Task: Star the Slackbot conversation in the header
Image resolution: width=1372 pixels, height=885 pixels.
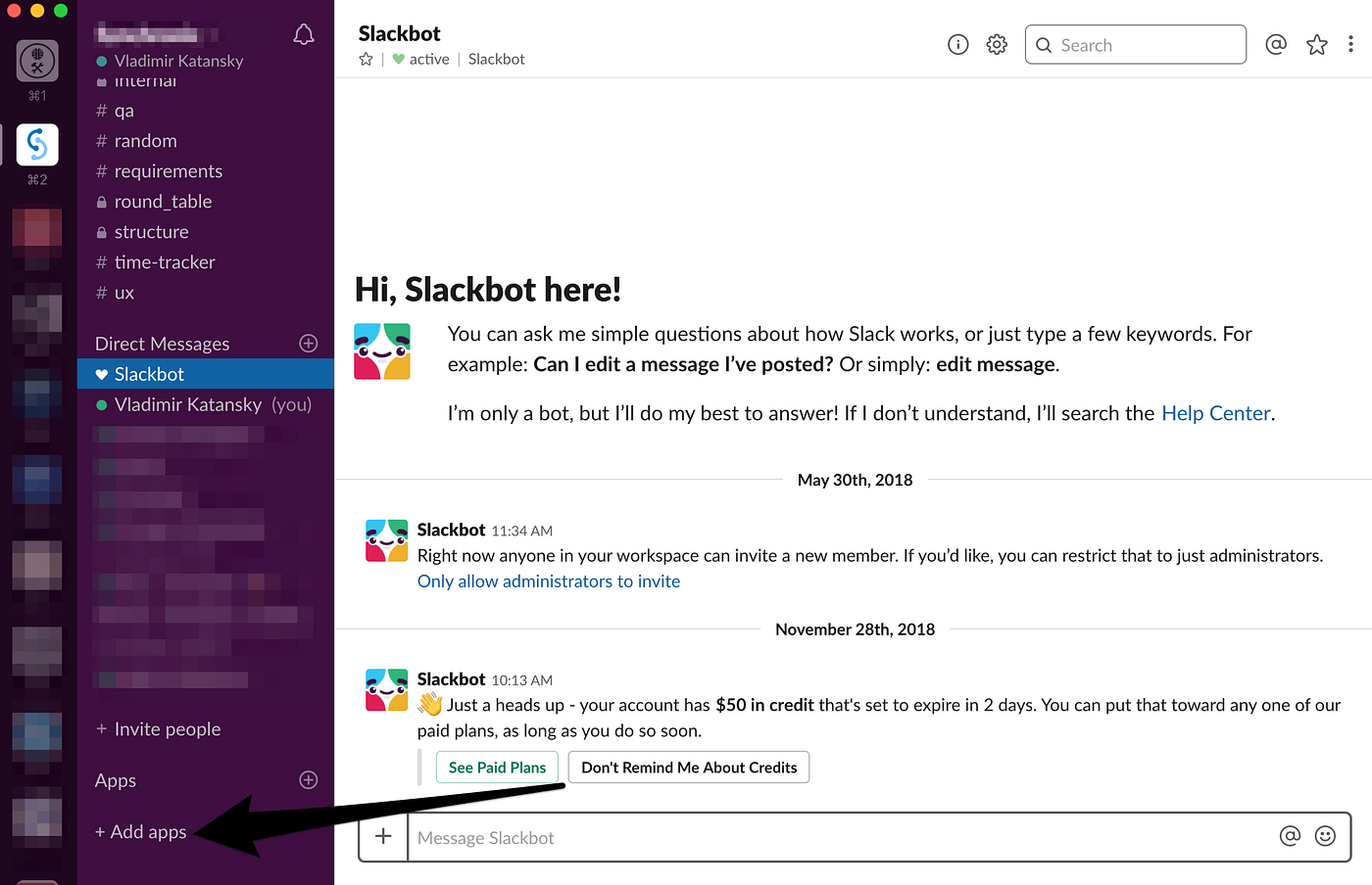Action: pyautogui.click(x=365, y=59)
